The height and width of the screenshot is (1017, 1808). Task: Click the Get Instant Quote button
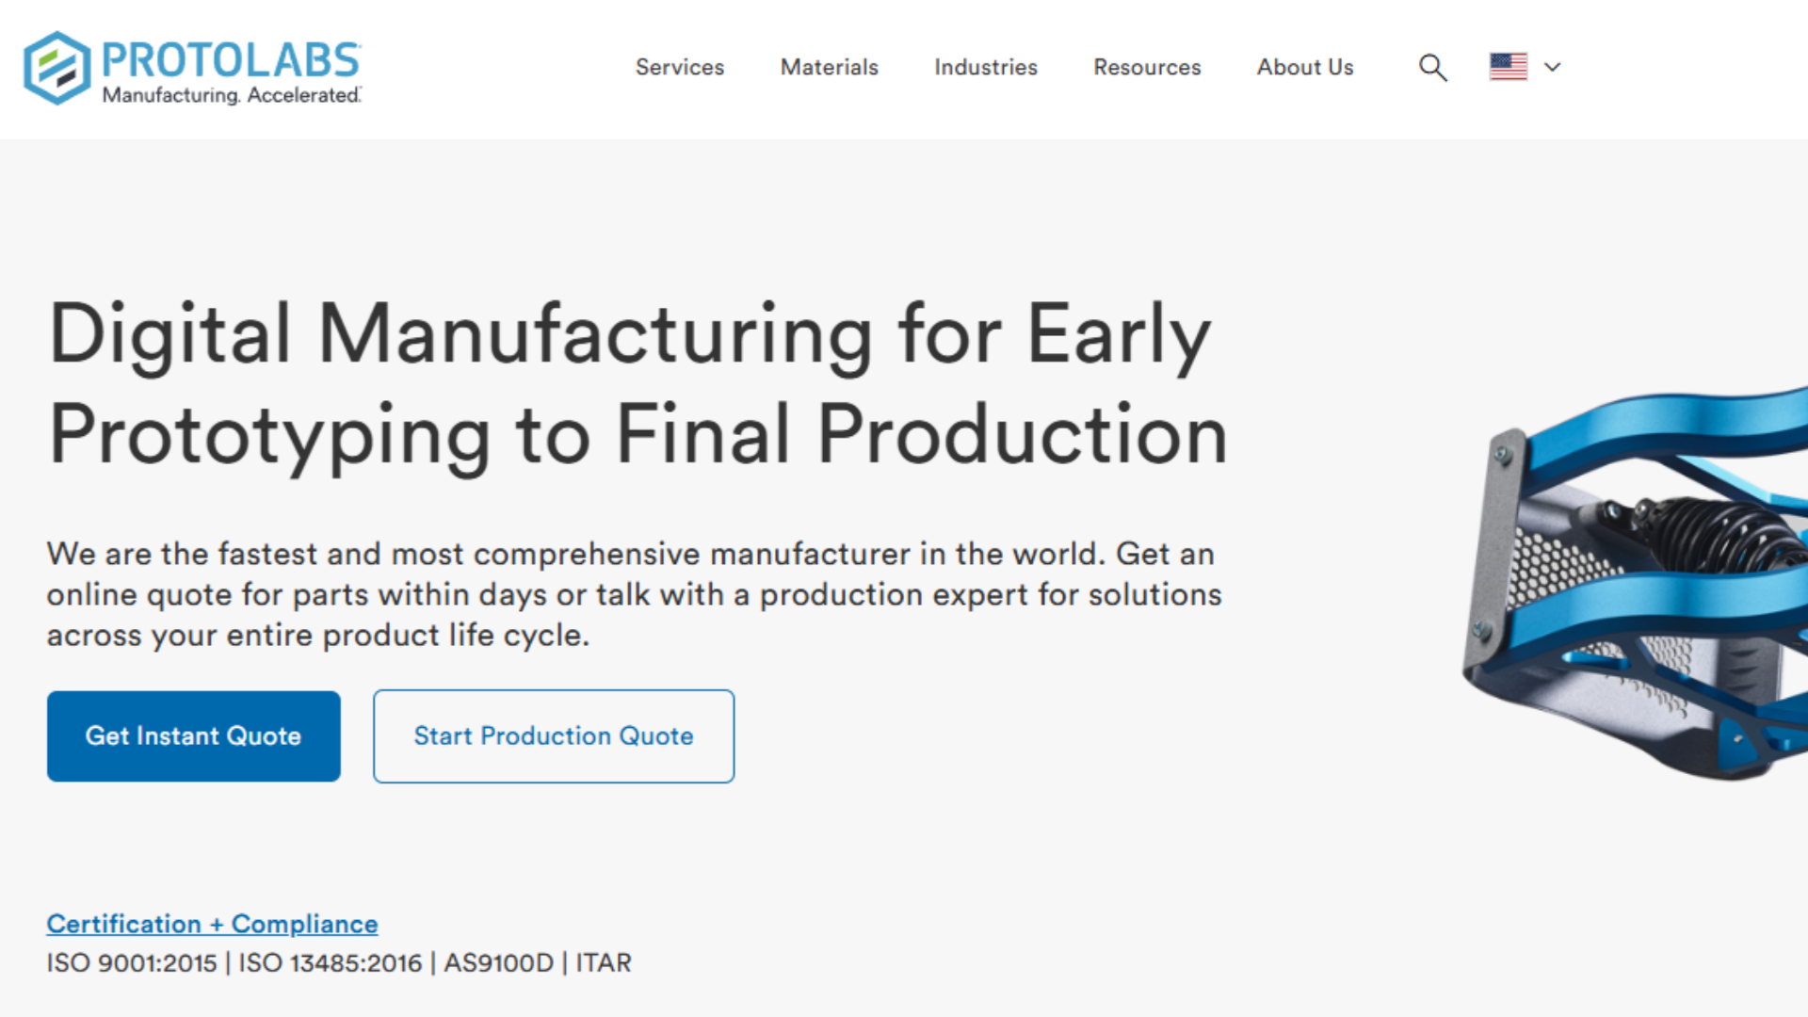194,736
